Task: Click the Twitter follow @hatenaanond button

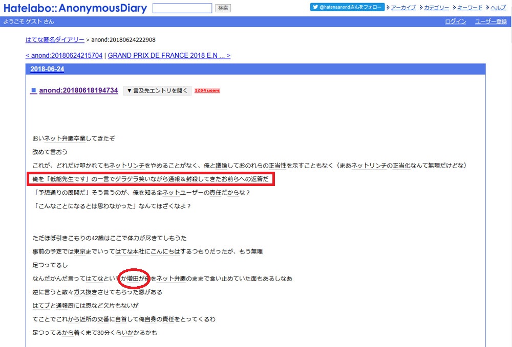Action: pyautogui.click(x=347, y=8)
